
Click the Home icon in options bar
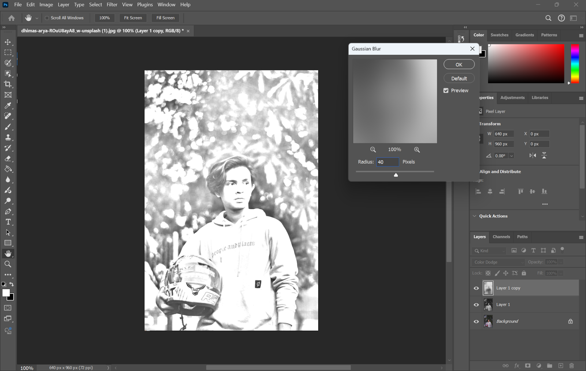pos(11,18)
